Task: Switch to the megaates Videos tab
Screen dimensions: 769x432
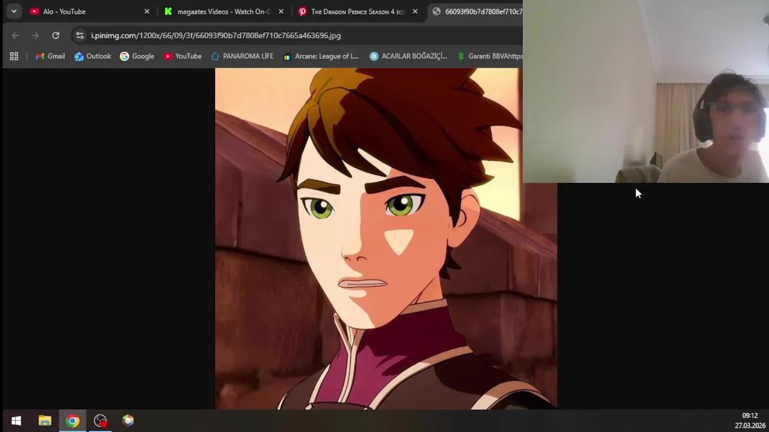Action: [x=223, y=11]
